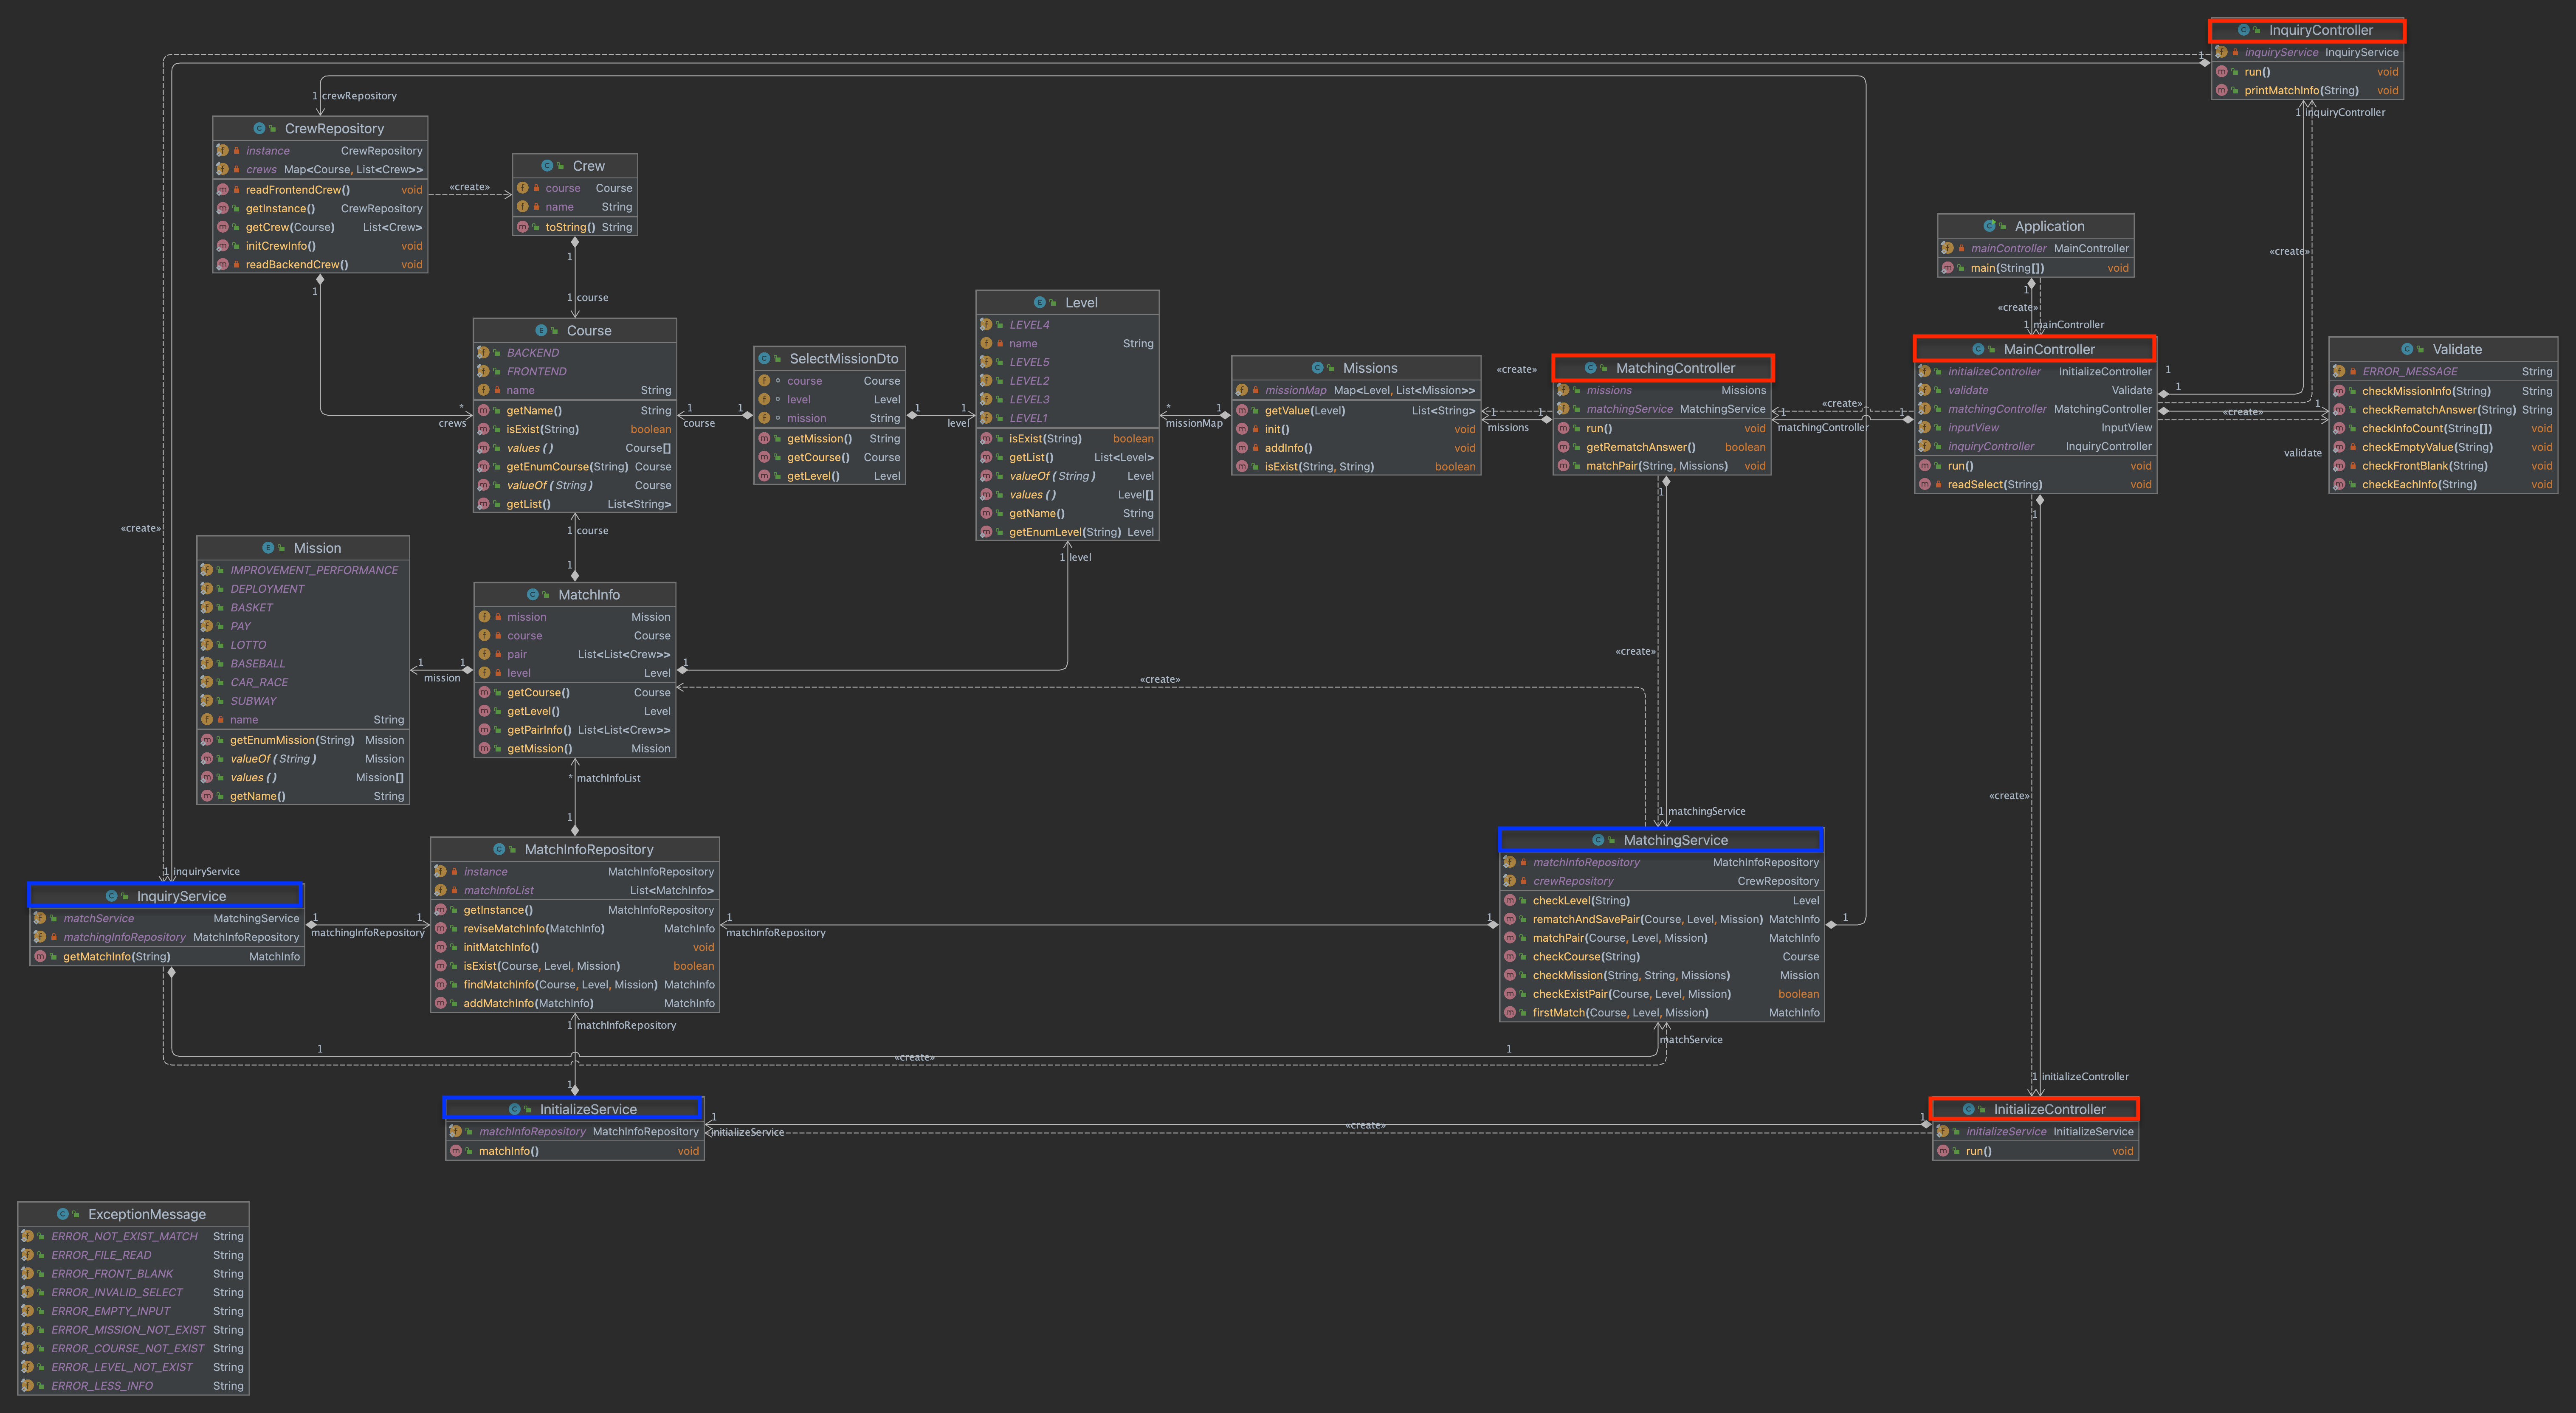
Task: Click the enum icon next to Level title
Action: (x=1039, y=302)
